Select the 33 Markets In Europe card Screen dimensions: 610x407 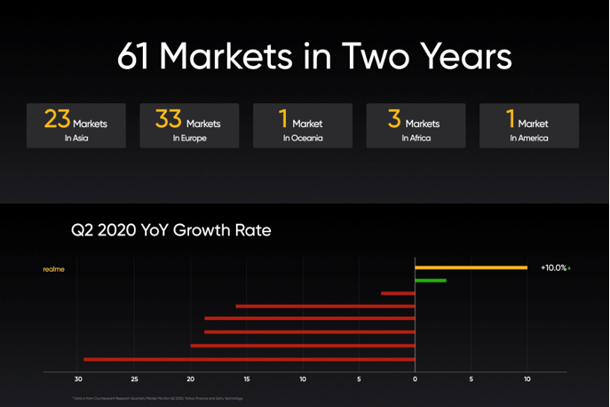click(x=189, y=125)
